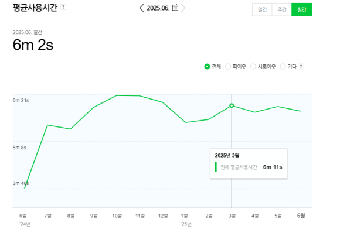The height and width of the screenshot is (236, 340).
Task: Click the 12월 x-axis label
Action: [163, 216]
